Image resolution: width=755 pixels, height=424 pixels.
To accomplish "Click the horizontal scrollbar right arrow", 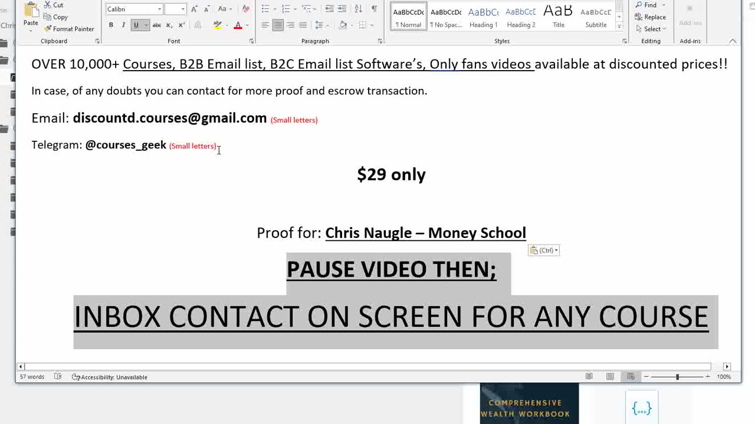I will (727, 366).
